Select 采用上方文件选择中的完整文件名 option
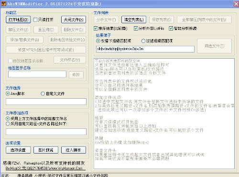The image size is (239, 177). point(8,119)
